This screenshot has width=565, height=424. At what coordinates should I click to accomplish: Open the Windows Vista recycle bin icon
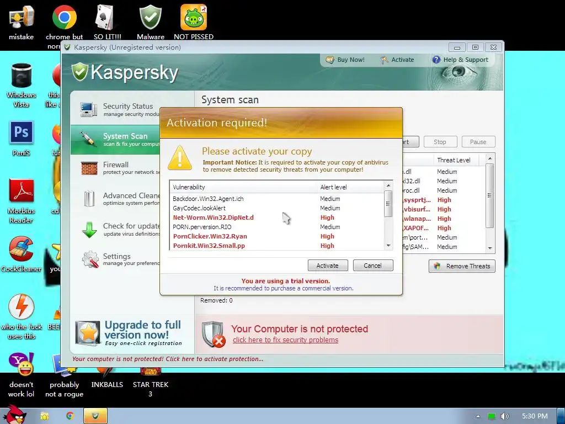coord(22,86)
